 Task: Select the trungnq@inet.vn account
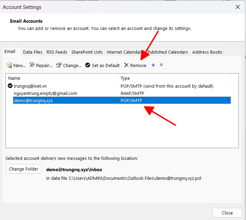click(30, 86)
